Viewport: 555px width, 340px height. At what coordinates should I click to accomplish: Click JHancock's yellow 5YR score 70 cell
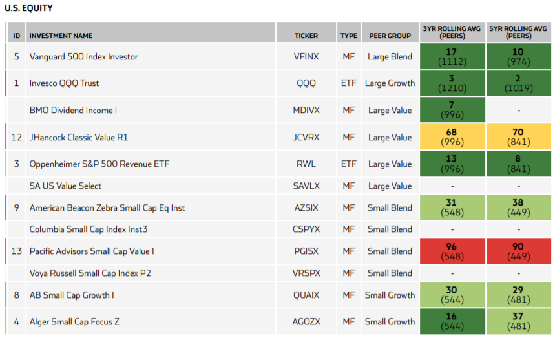(x=519, y=136)
